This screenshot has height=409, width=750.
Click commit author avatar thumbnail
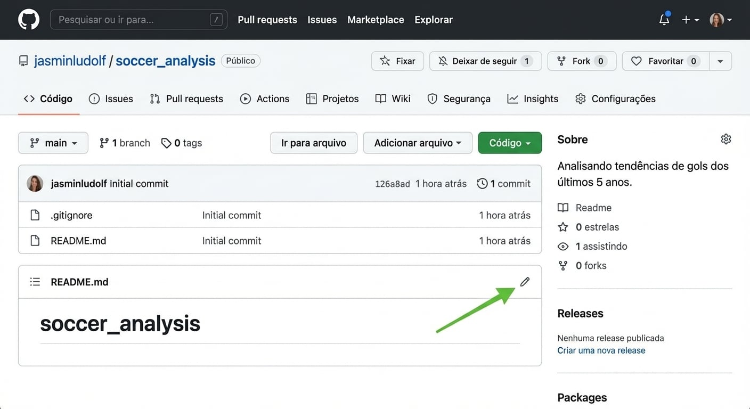coord(35,183)
